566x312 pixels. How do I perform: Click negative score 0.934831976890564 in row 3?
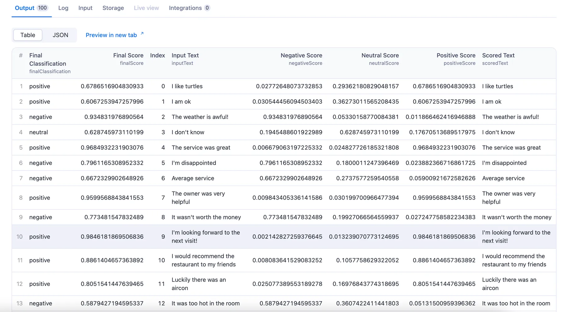292,117
